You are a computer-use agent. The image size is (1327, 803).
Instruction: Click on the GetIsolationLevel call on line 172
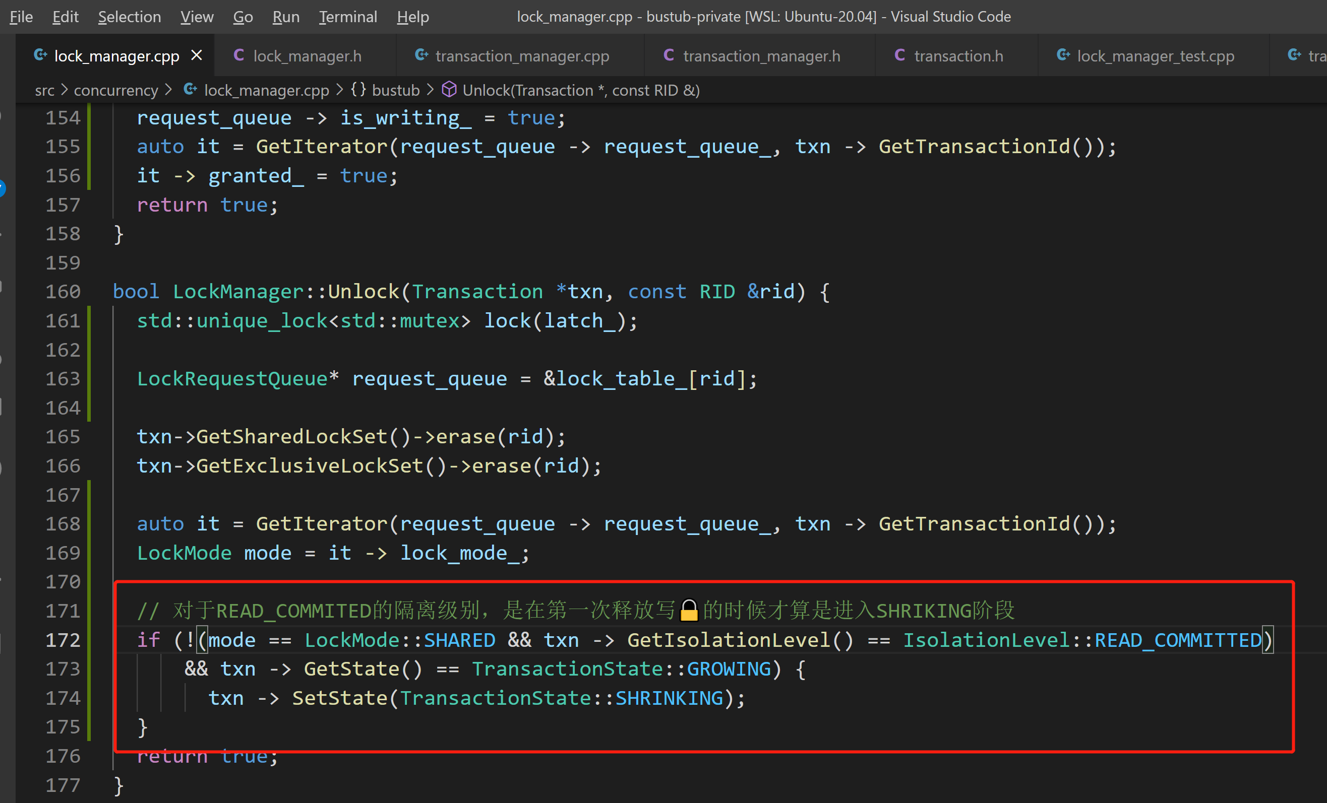[x=728, y=640]
